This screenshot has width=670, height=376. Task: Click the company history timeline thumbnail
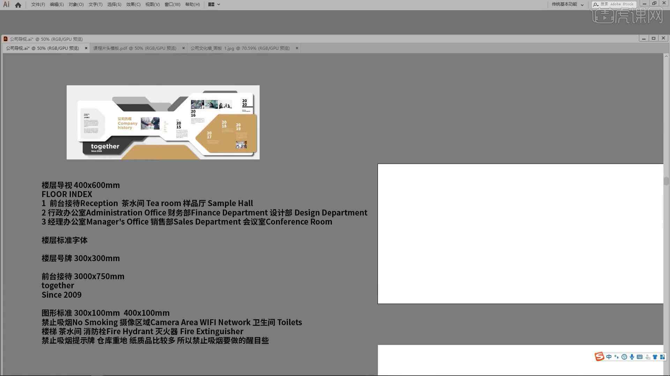pos(163,122)
